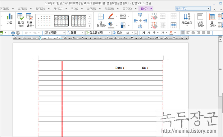Click the Date : label in table
The image size is (223, 137).
[x=120, y=68]
